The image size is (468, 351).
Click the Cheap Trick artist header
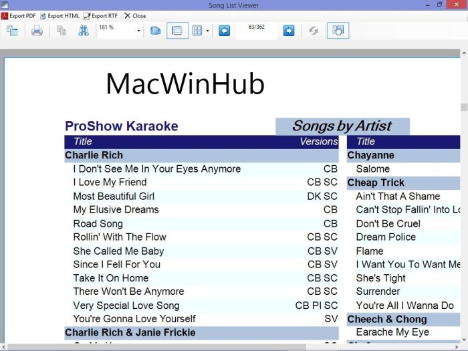click(x=403, y=183)
